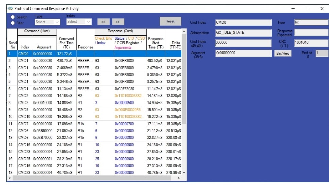Click the Argument (39:8) field

pos(243,53)
